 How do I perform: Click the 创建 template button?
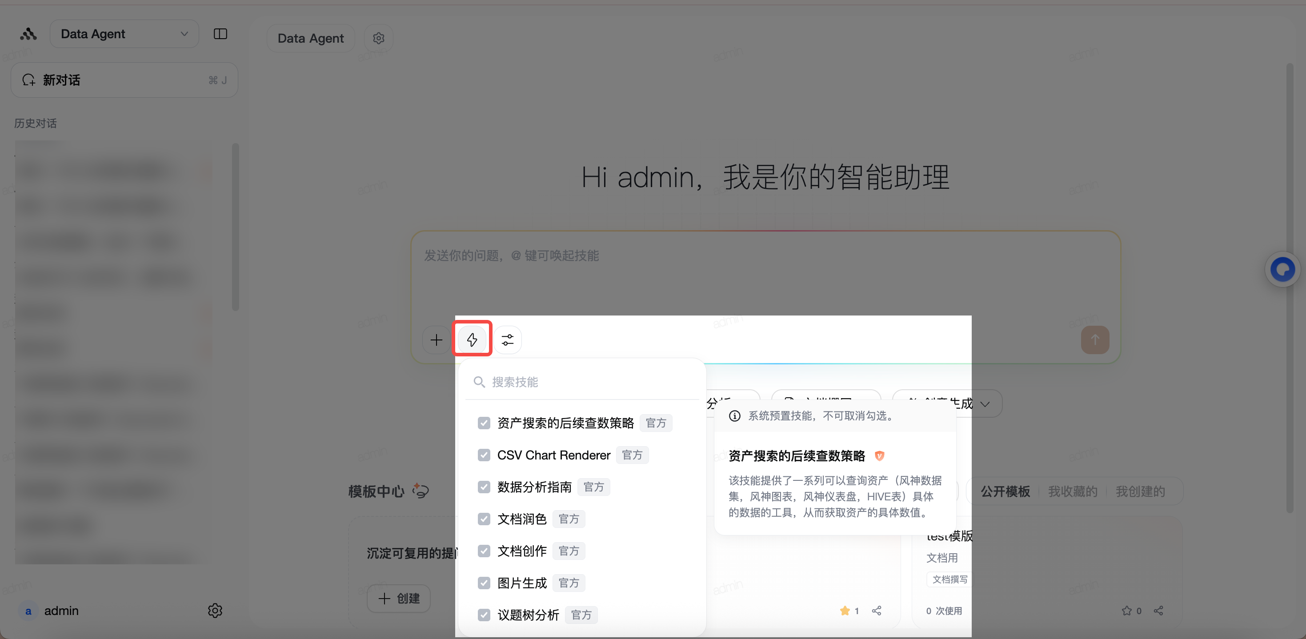[399, 598]
